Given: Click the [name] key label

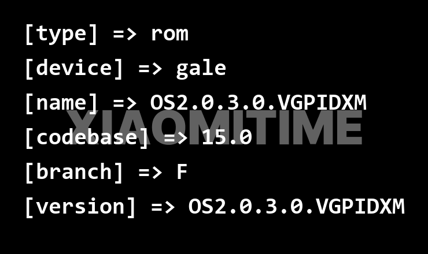Looking at the screenshot, I should [x=61, y=103].
